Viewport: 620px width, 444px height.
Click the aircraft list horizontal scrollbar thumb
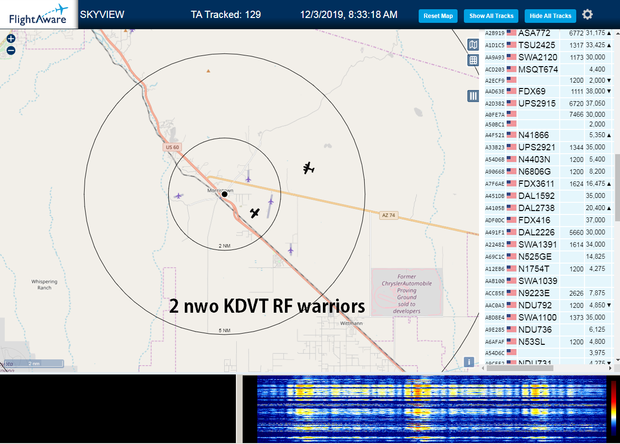point(521,368)
